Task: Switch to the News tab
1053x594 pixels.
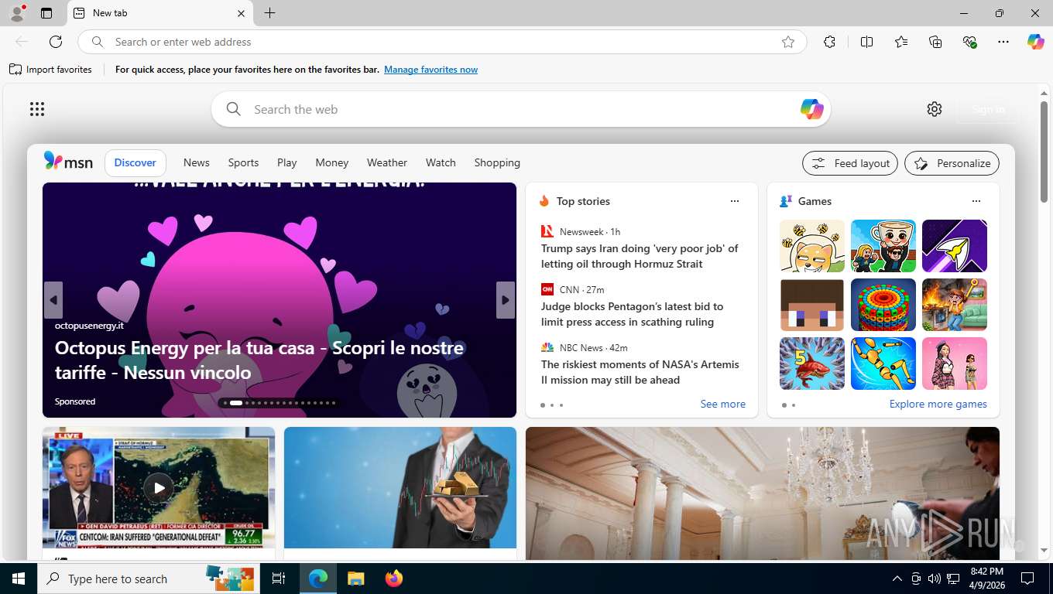Action: 197,162
